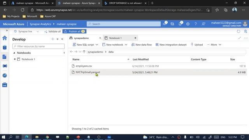Click Synapse Analytics breadcrumb link

(40, 24)
